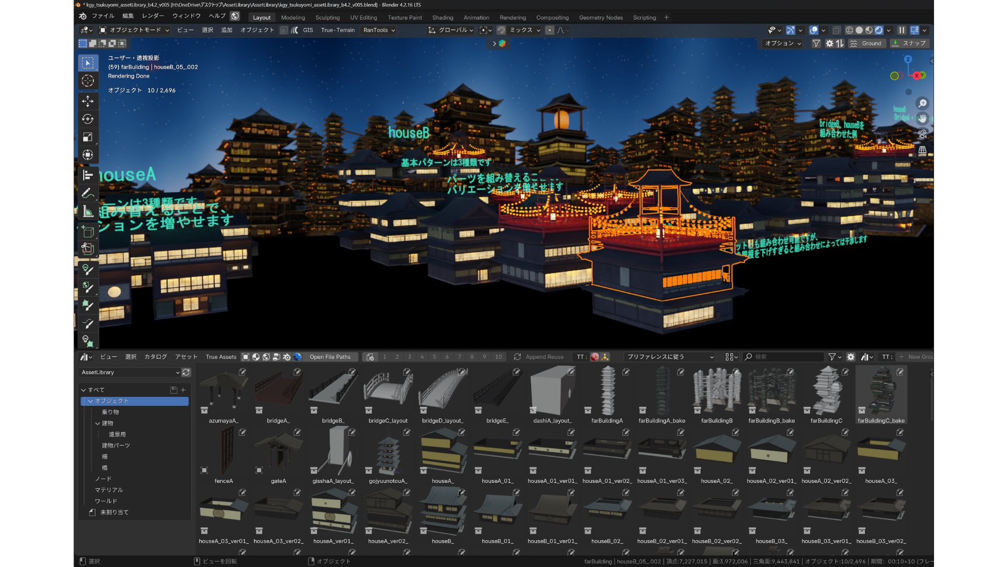Click the Open File Paths button
This screenshot has width=1008, height=567.
click(x=330, y=357)
